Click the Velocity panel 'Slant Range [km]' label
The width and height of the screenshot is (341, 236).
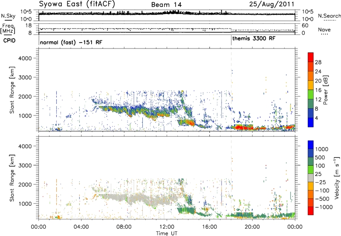(x=12, y=178)
